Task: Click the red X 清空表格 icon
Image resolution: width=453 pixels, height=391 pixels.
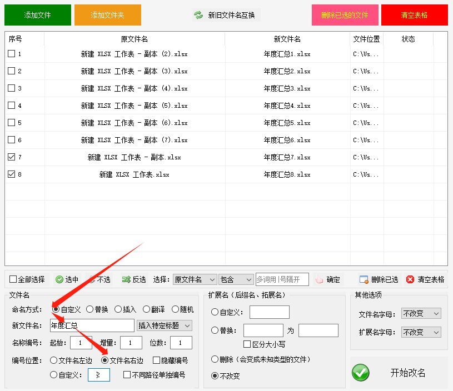Action: click(x=410, y=279)
